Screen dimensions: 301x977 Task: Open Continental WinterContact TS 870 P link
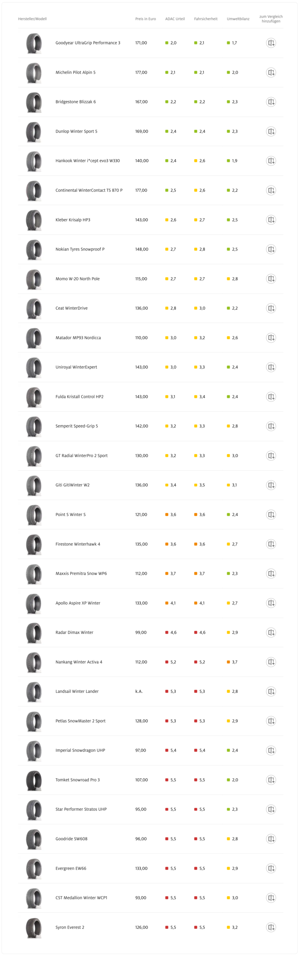(x=89, y=191)
